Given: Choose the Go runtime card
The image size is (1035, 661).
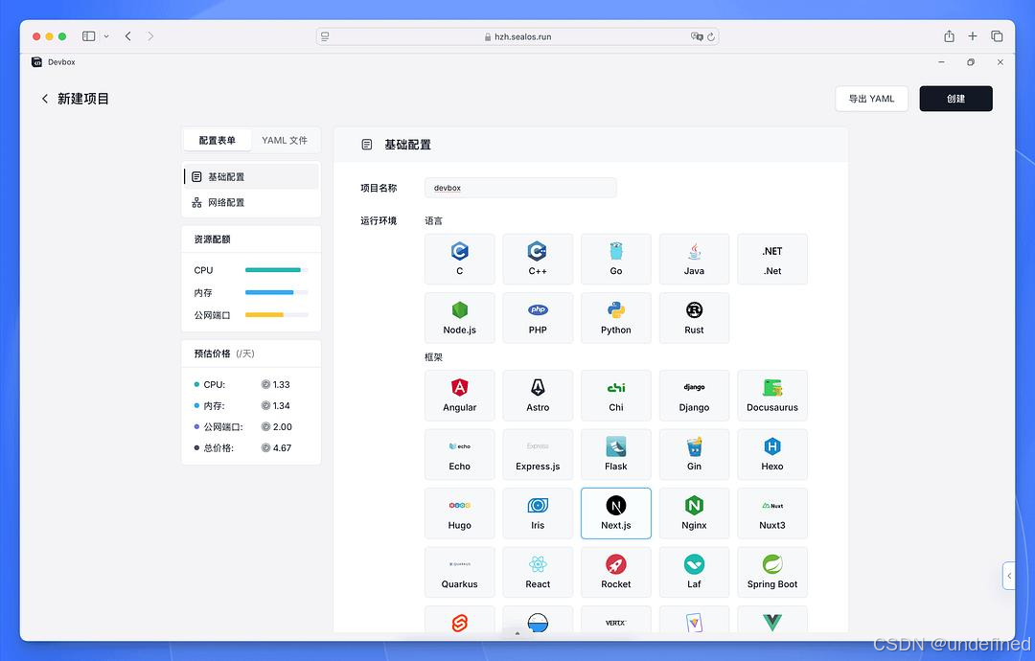Looking at the screenshot, I should (x=616, y=260).
